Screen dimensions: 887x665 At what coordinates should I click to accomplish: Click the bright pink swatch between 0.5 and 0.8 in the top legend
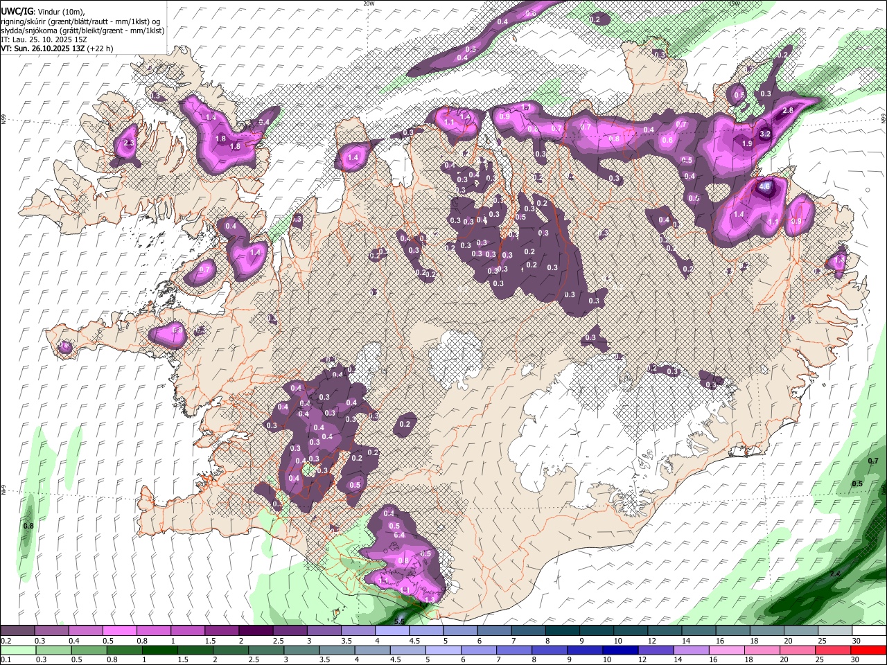coord(119,631)
